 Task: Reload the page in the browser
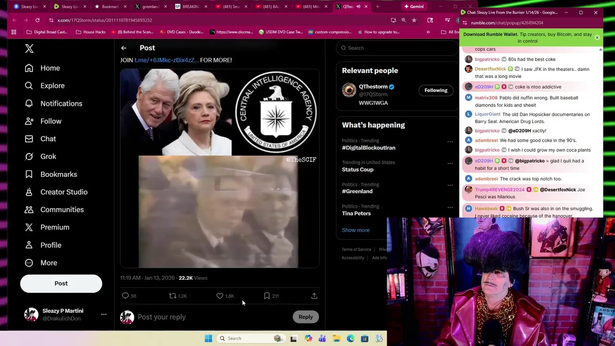click(37, 20)
